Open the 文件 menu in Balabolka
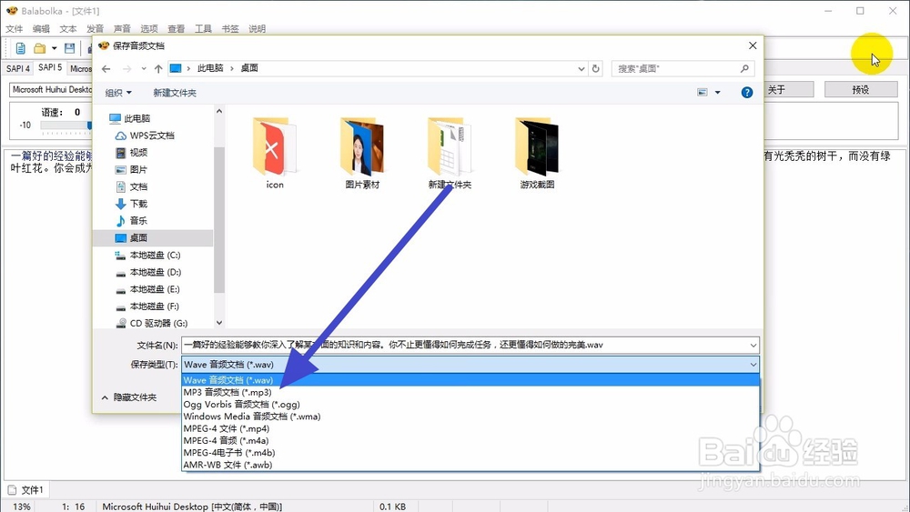Viewport: 910px width, 512px height. click(14, 29)
